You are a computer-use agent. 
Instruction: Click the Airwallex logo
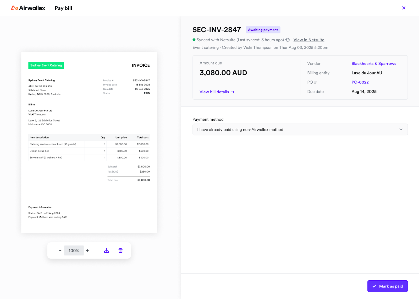28,8
